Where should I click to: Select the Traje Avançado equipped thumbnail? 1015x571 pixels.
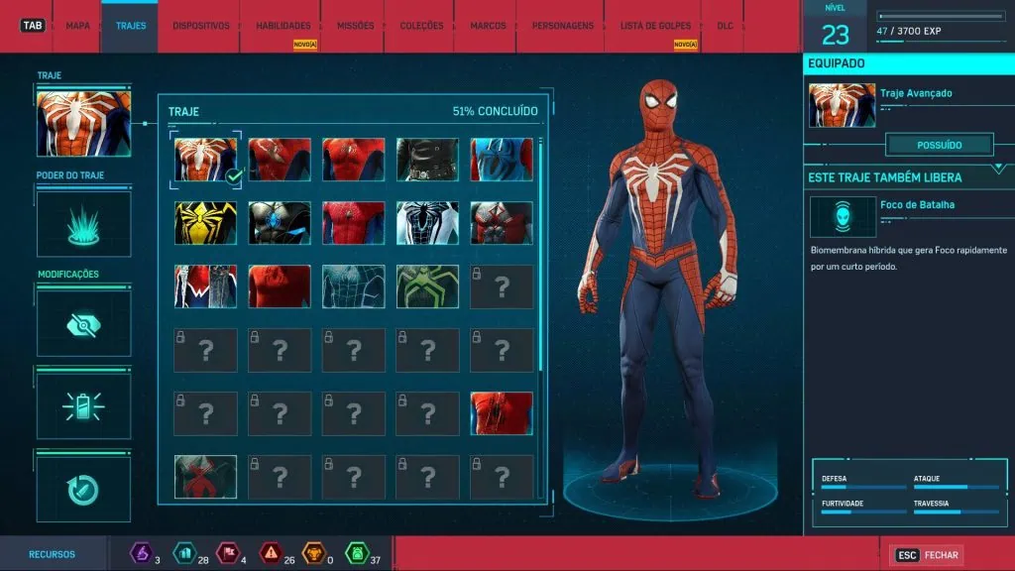(842, 105)
